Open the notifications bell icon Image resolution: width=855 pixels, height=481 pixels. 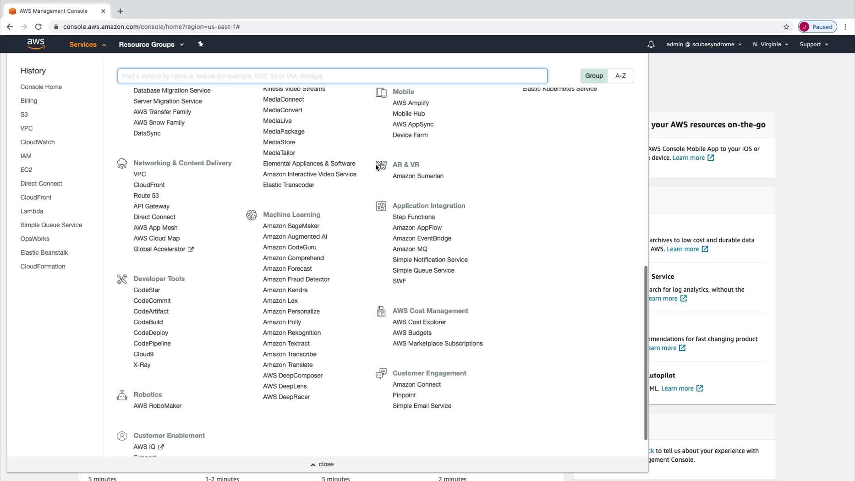(651, 44)
